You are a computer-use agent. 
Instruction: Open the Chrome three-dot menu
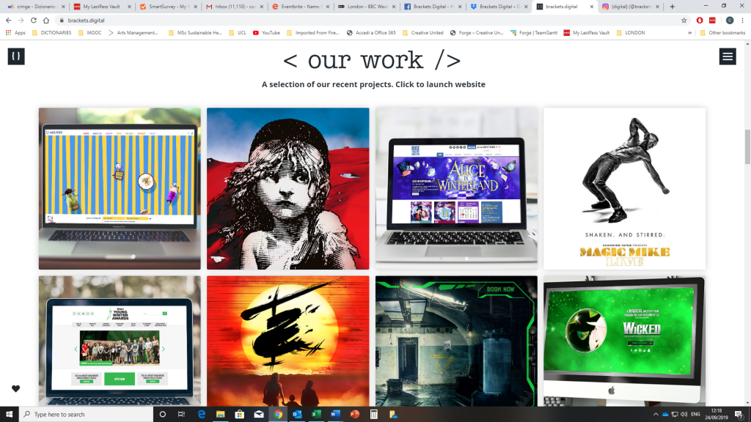[742, 21]
